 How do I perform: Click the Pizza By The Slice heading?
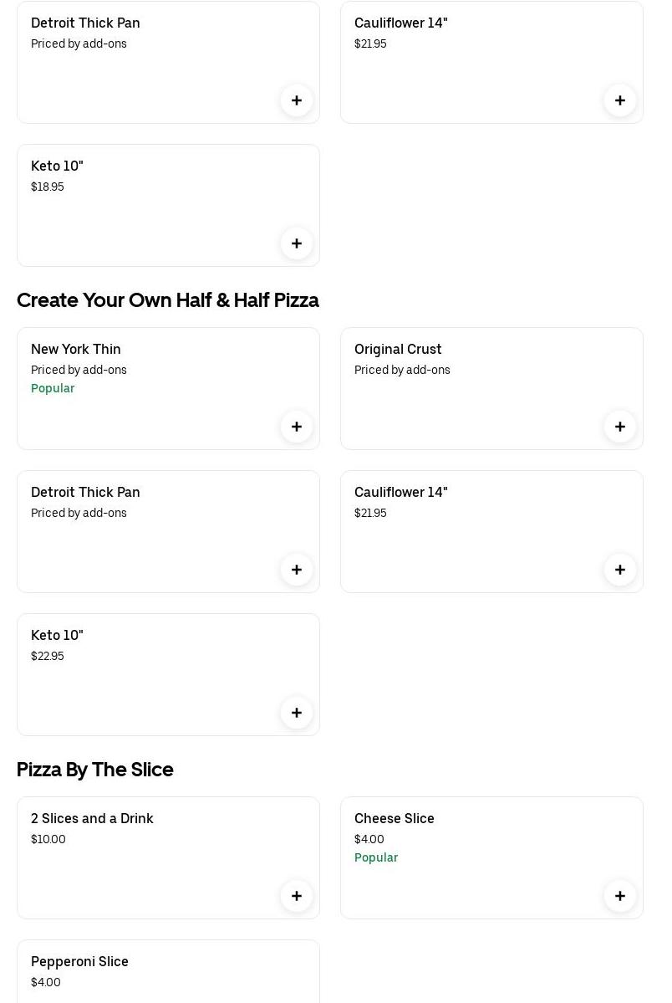[x=95, y=770]
